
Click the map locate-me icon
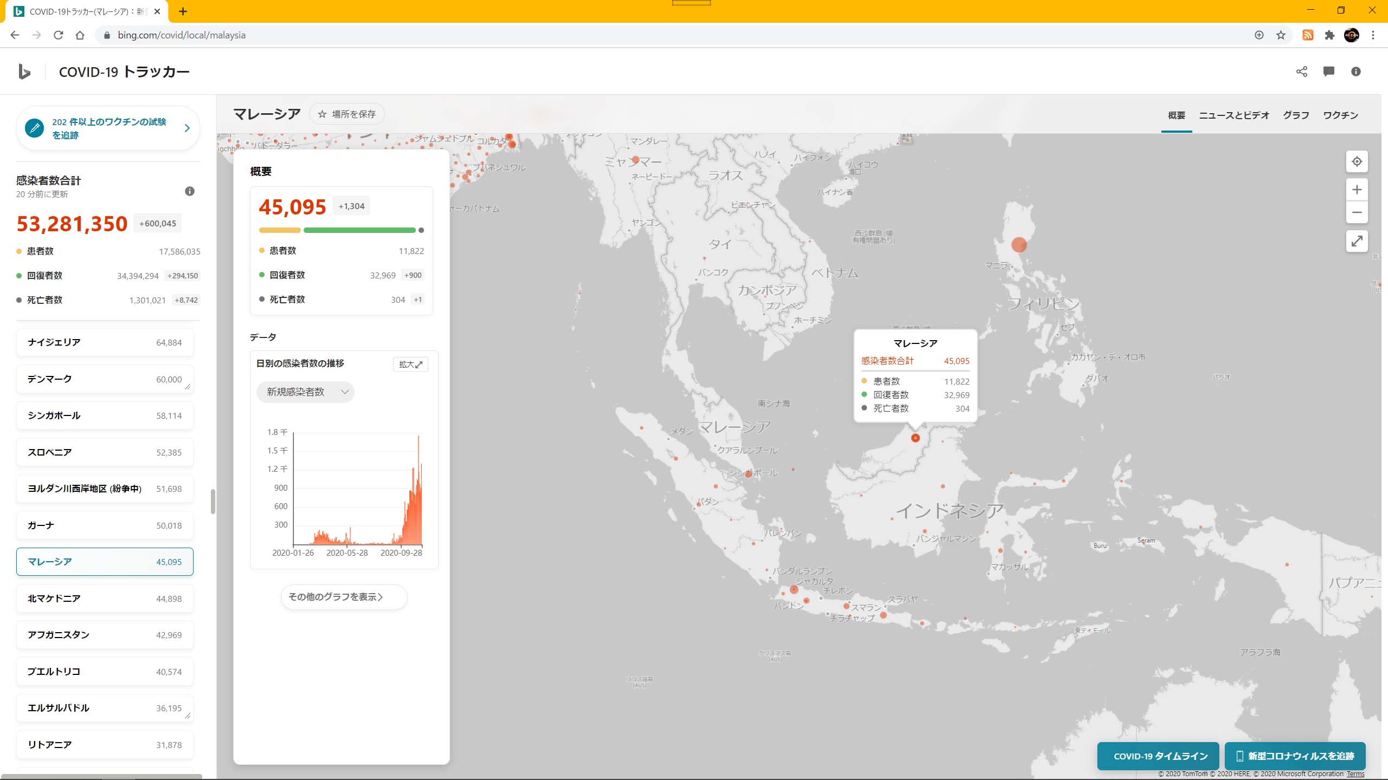coord(1357,161)
